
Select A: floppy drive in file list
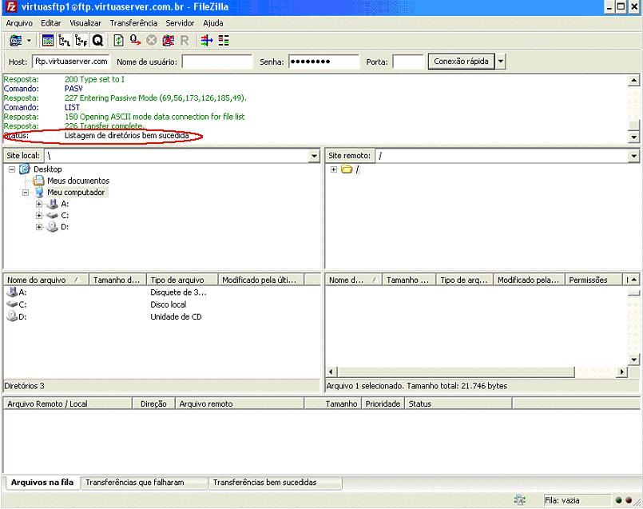click(17, 292)
